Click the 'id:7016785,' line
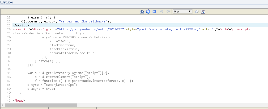 60,41
